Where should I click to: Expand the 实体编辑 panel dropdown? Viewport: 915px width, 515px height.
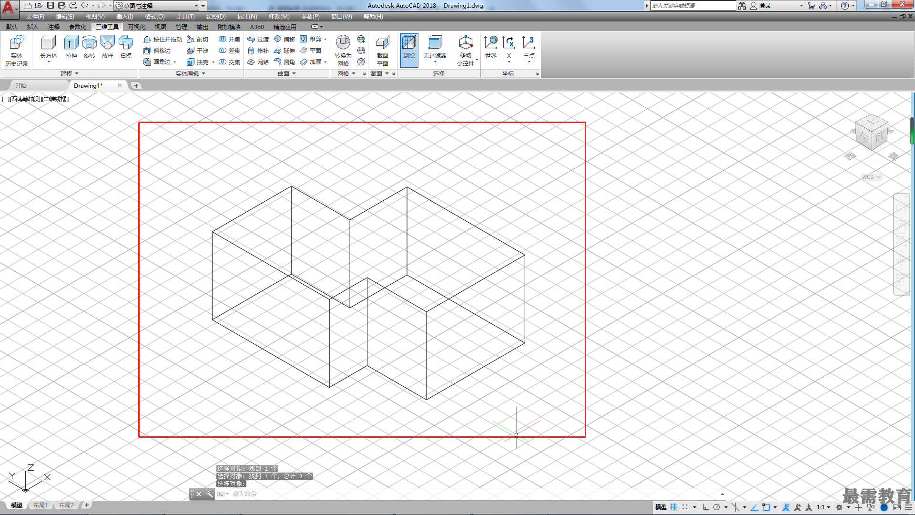(190, 73)
